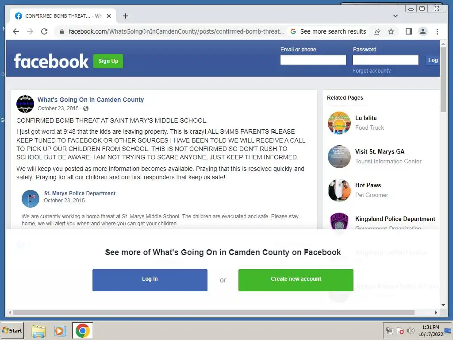Open La Islita related page
The width and height of the screenshot is (453, 340).
click(366, 118)
